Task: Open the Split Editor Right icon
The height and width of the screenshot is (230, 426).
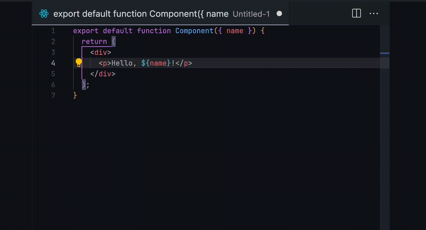Action: 356,14
